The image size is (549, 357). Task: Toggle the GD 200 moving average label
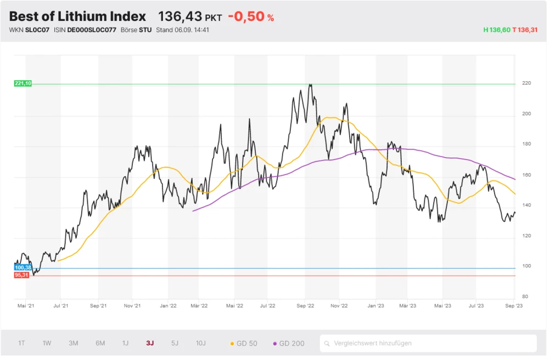click(292, 343)
